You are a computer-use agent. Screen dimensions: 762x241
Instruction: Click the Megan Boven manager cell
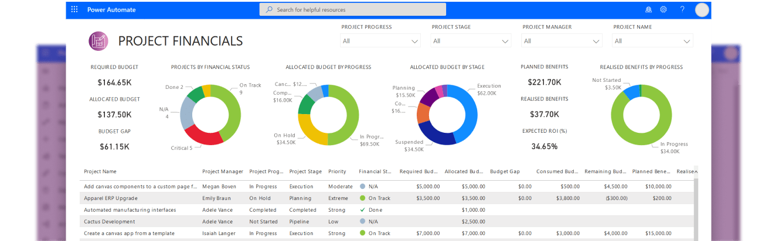click(x=220, y=187)
